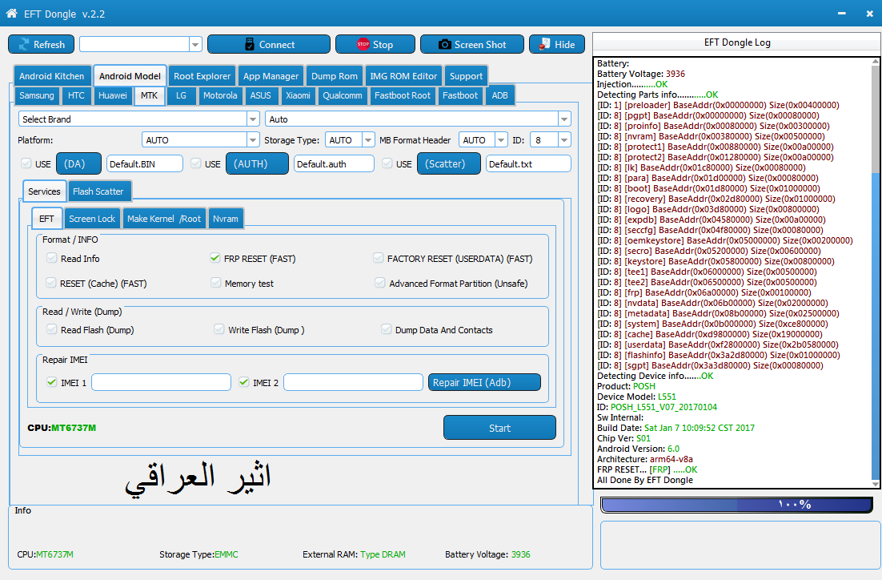Viewport: 882px width, 580px height.
Task: Click the Connect button
Action: click(269, 45)
